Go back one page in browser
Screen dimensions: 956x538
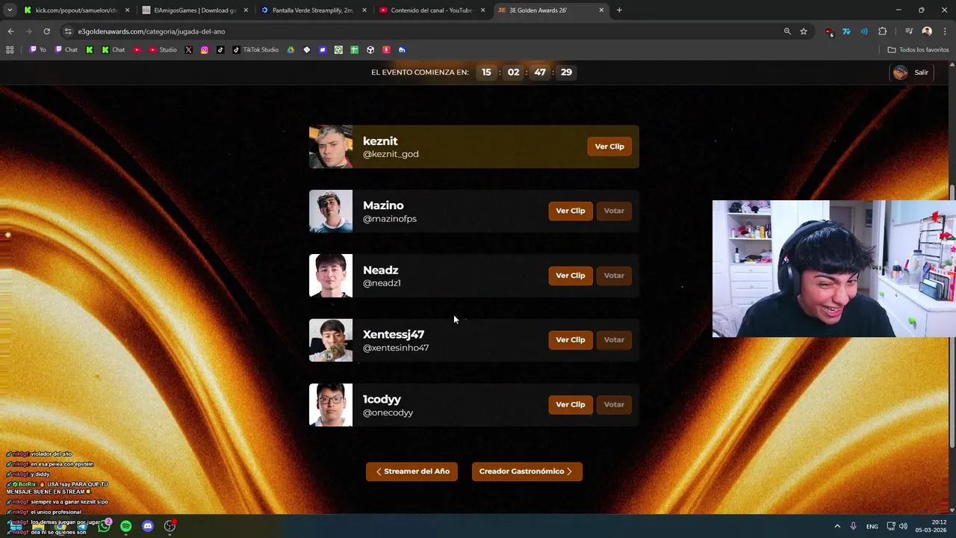coord(10,31)
